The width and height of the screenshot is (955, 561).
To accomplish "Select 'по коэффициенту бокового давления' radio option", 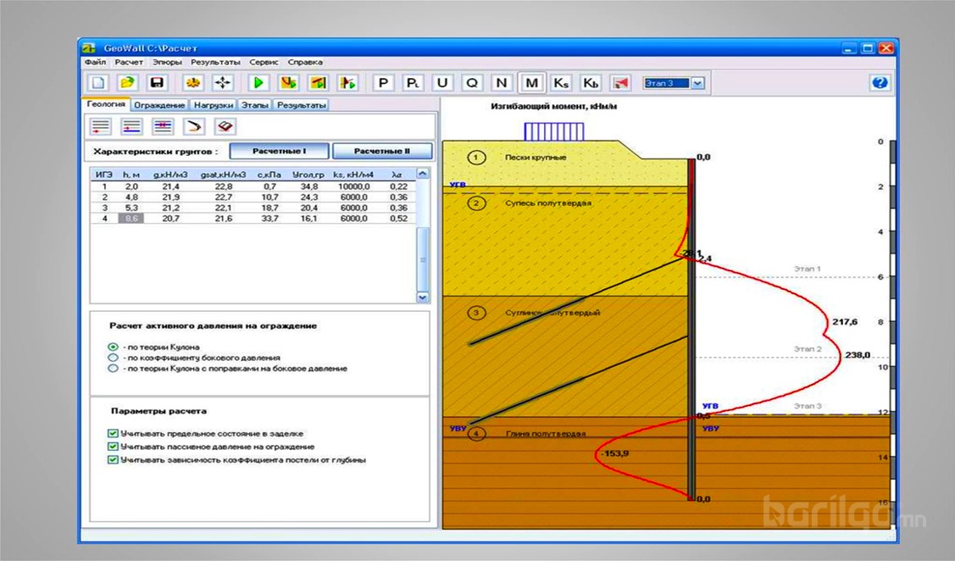I will [113, 358].
